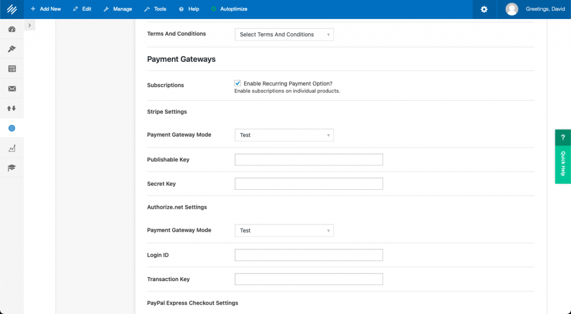Click the graduation cap icon in sidebar

pos(12,168)
